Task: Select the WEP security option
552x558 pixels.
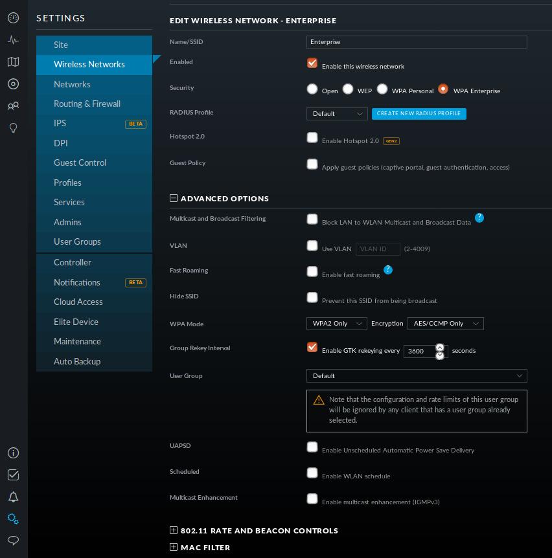Action: coord(348,89)
